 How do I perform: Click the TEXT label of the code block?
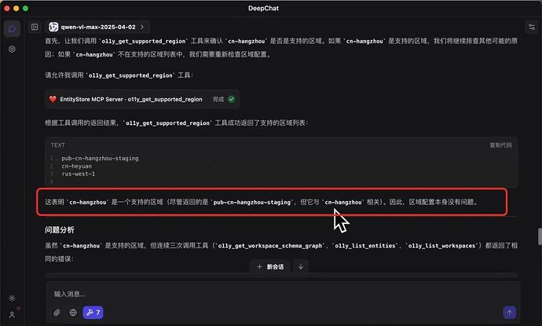coord(57,145)
